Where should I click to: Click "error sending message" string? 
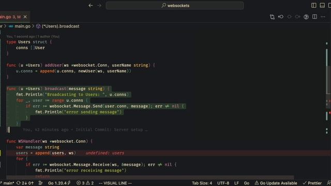pos(93,112)
